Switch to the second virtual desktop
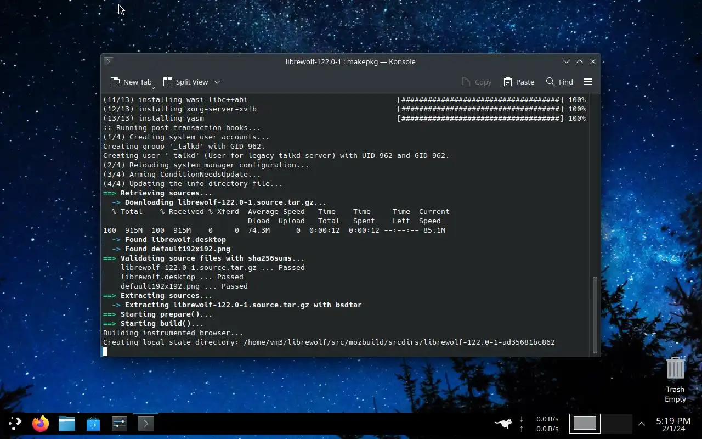This screenshot has width=702, height=439. [x=616, y=423]
